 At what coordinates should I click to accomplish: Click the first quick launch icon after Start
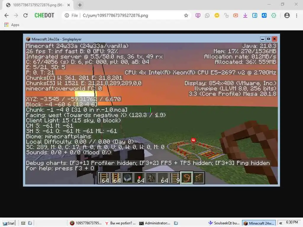[23, 223]
